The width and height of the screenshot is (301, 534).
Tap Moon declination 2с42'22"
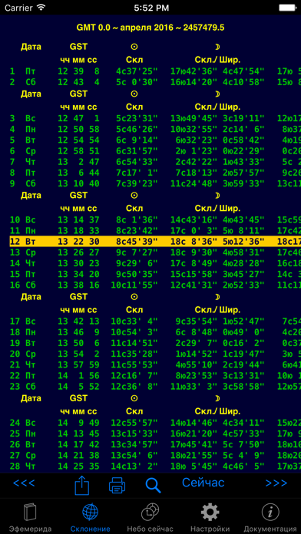tap(197, 162)
